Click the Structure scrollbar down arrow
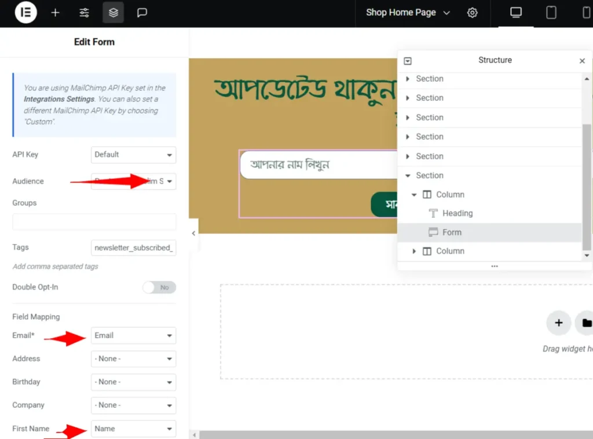Viewport: 593px width, 439px height. tap(587, 255)
